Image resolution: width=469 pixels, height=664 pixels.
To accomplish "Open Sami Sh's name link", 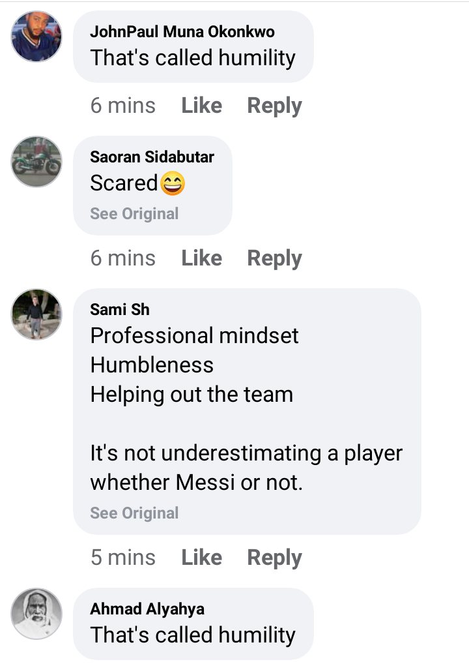I will tap(120, 310).
